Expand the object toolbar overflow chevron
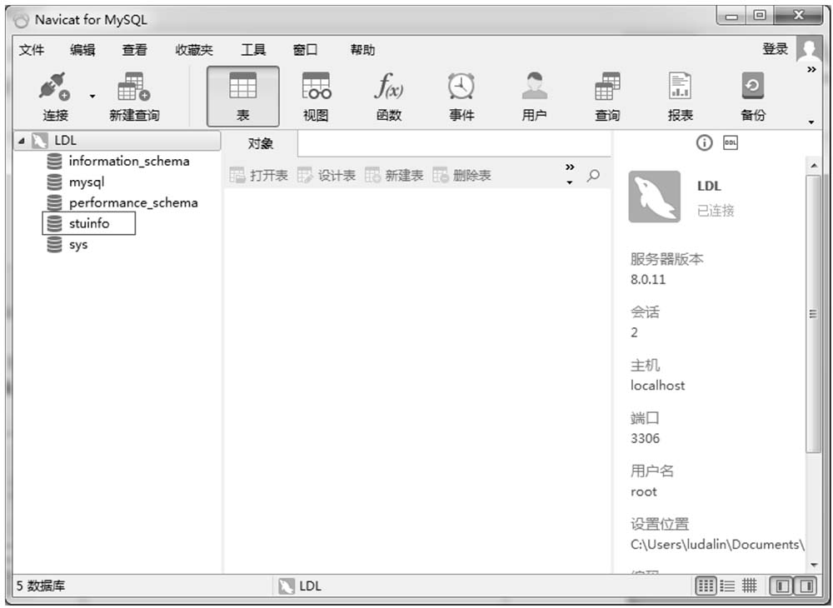The width and height of the screenshot is (833, 608). pyautogui.click(x=570, y=167)
